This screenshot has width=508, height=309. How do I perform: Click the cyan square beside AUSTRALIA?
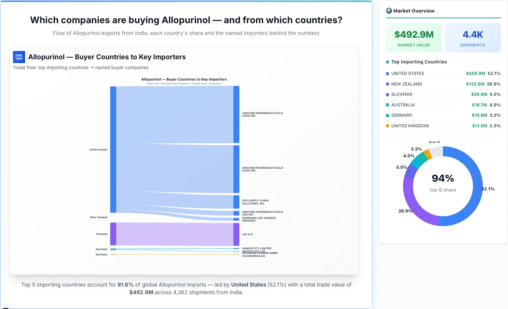(387, 105)
